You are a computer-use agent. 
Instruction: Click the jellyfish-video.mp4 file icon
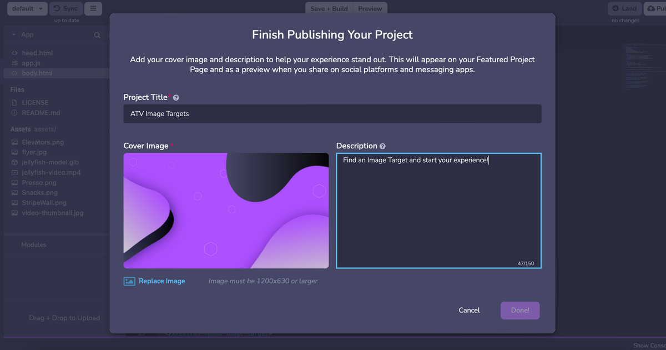tap(14, 172)
